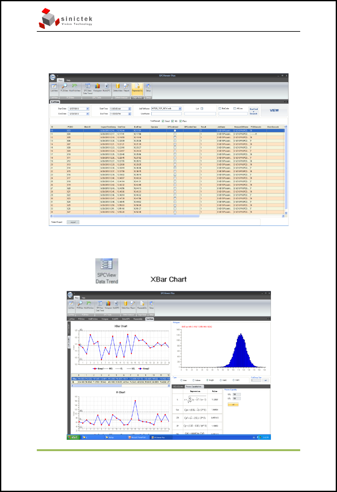This screenshot has width=337, height=492.
Task: Select the Area type radio button
Action: (182, 380)
